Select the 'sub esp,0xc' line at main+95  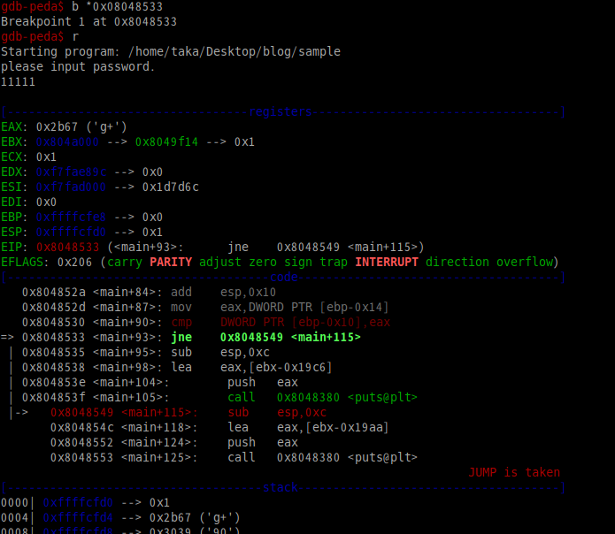[146, 352]
